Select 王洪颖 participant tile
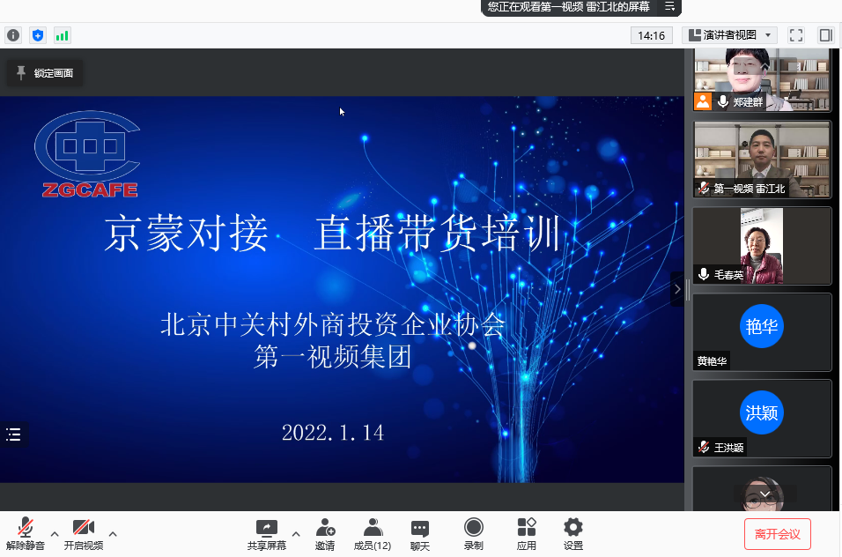This screenshot has width=842, height=557. coord(762,419)
